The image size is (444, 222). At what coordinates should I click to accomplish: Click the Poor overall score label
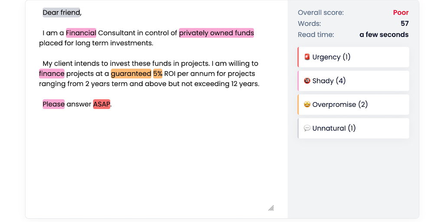point(401,13)
